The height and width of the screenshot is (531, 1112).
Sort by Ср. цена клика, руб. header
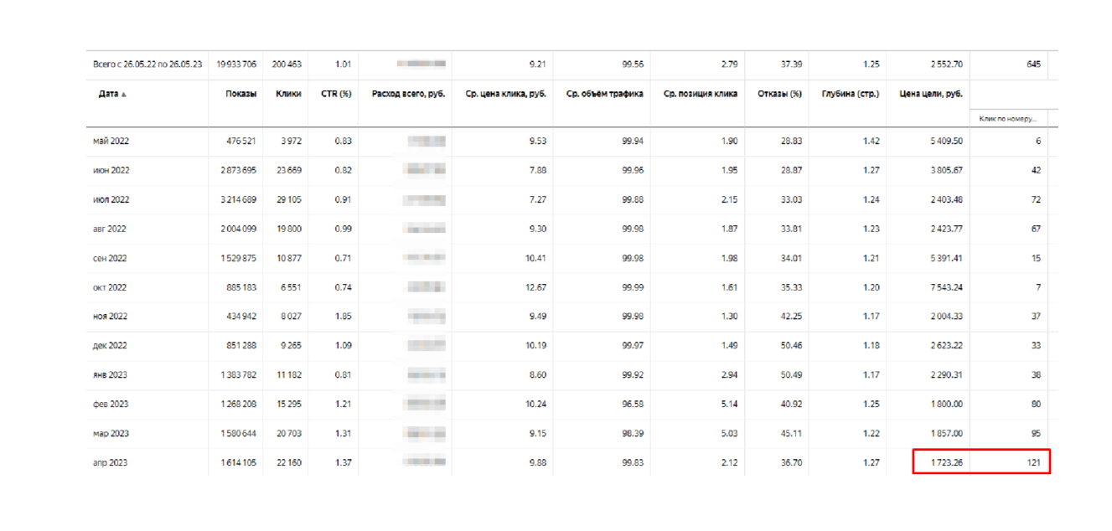(506, 94)
